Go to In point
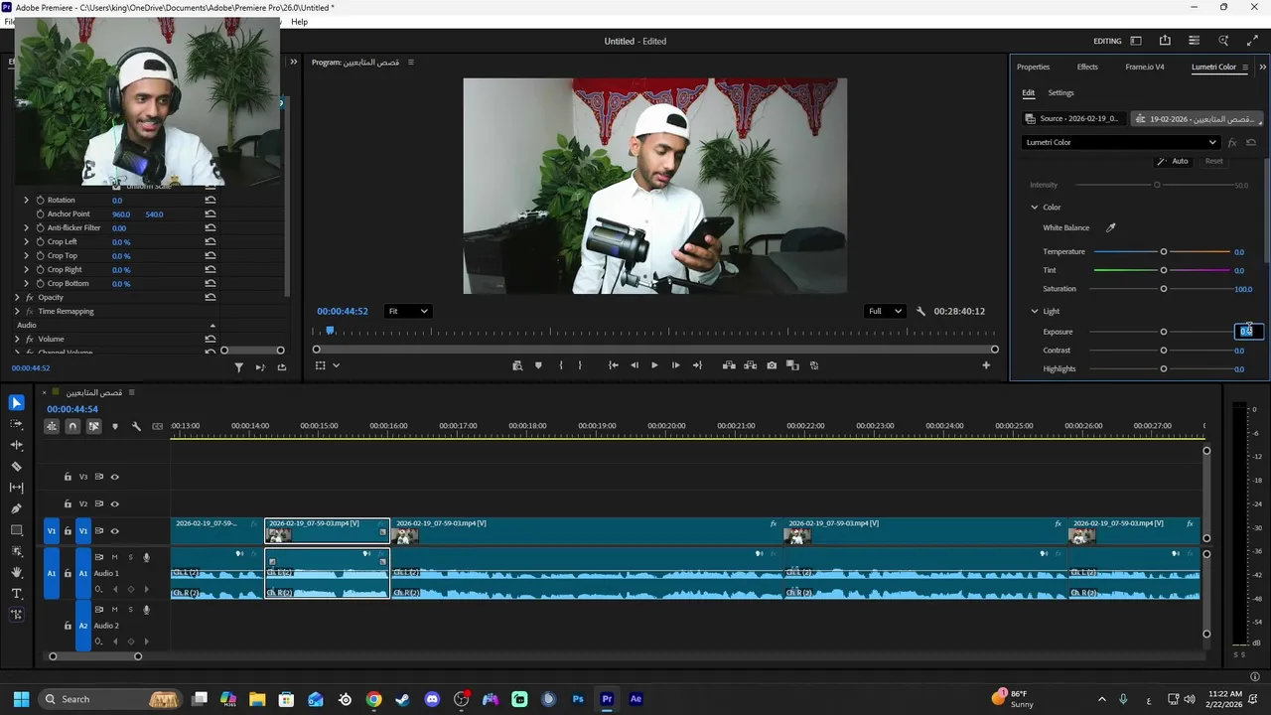Viewport: 1271px width, 715px height. click(x=614, y=365)
